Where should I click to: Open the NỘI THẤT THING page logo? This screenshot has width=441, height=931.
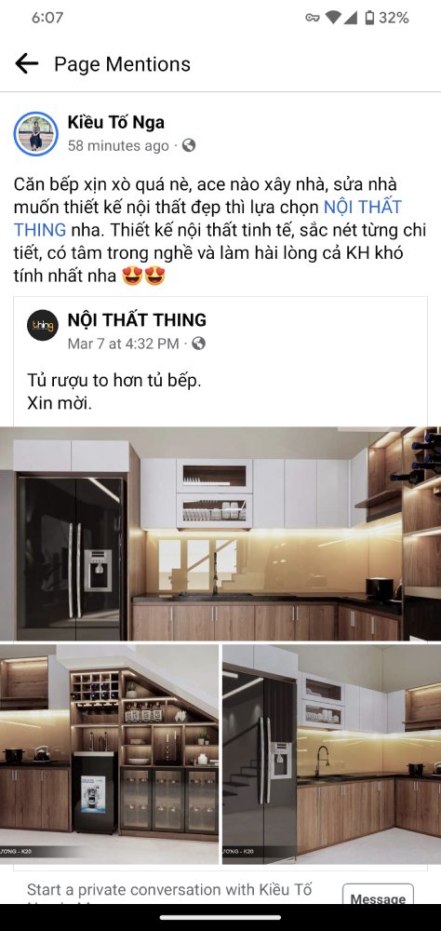[x=43, y=325]
